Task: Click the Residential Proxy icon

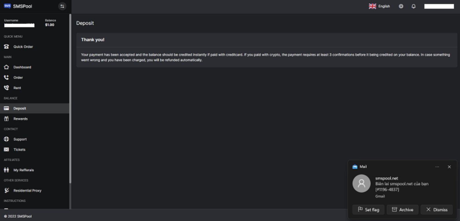Action: 7,190
